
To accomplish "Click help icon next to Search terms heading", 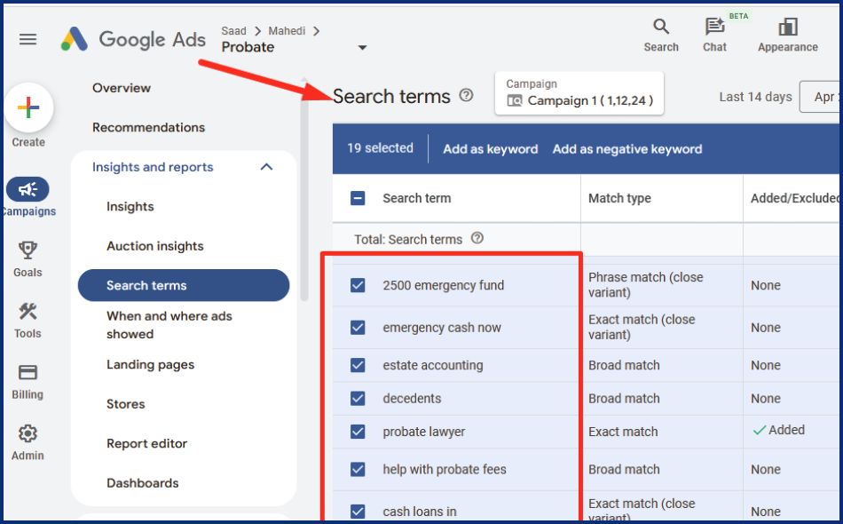I will coord(466,96).
